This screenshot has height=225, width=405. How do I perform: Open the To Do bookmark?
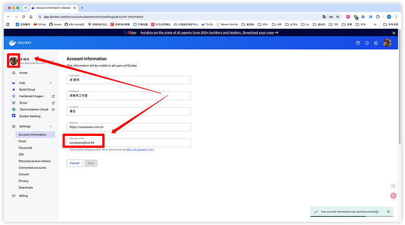coord(207,25)
